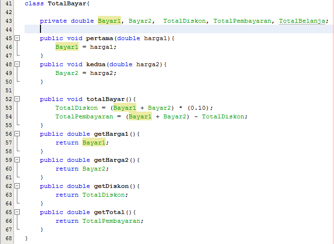Click TotalDiskon at the start of line 53
Screen dimensions: 334x244
click(77, 108)
